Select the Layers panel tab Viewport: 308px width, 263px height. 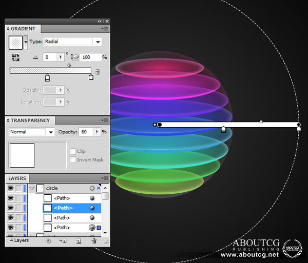point(17,178)
